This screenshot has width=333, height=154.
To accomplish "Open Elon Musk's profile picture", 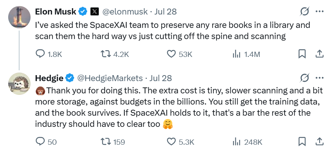I will (x=19, y=17).
